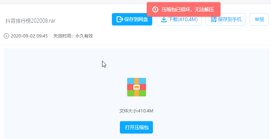Click the clock icon beside the date

6,36
